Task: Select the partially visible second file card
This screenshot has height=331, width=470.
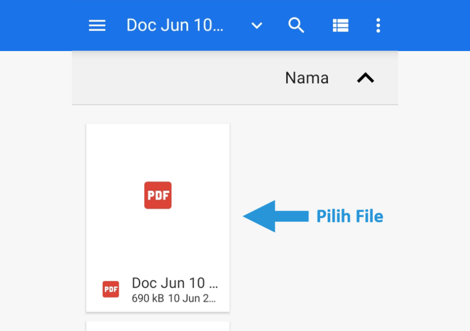Action: tap(158, 326)
